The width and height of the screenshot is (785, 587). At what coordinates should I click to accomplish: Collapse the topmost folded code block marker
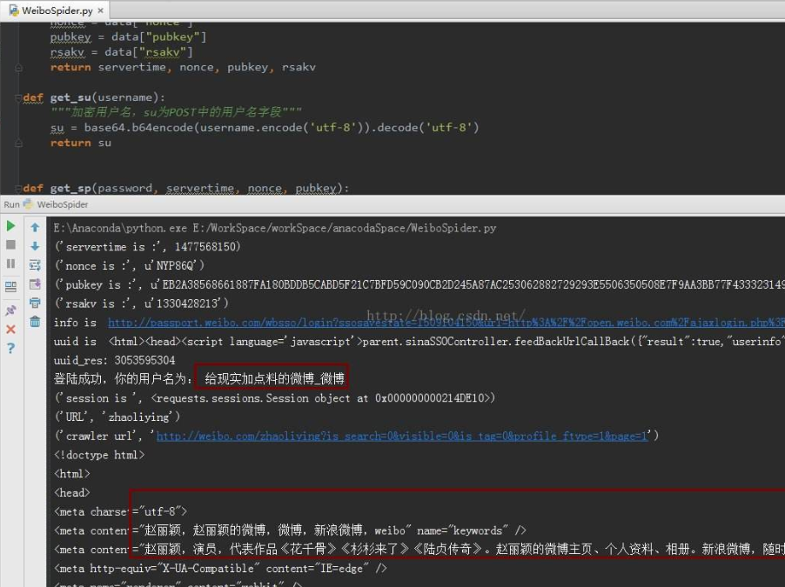18,68
